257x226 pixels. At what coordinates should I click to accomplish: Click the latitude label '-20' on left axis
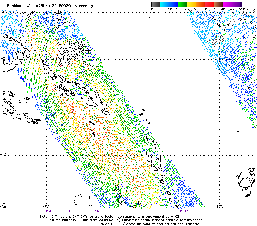point(3,204)
